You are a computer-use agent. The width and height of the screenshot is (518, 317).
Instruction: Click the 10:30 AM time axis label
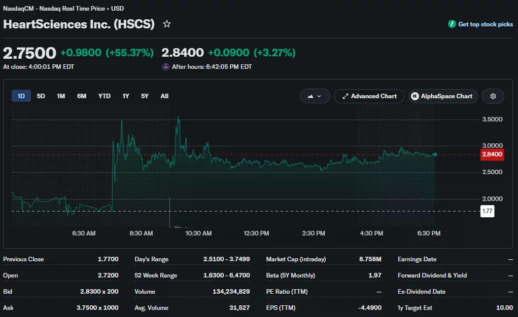click(x=198, y=233)
